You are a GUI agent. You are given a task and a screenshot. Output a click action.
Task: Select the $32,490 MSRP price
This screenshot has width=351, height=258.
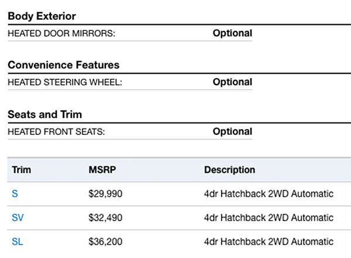pyautogui.click(x=105, y=218)
